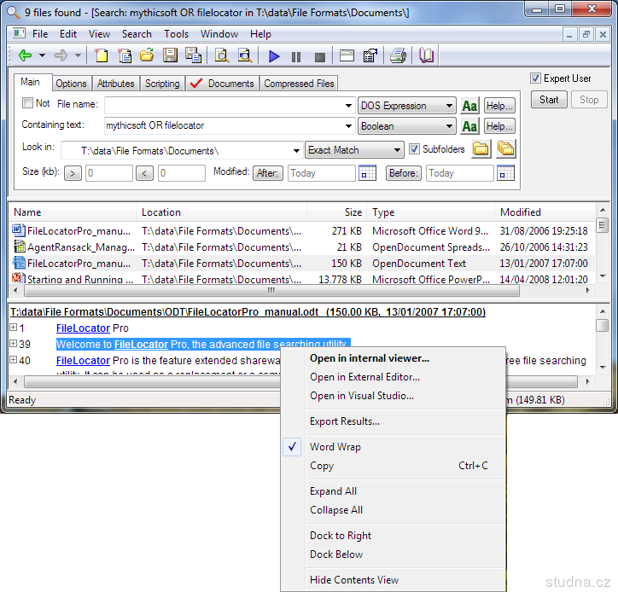618x592 pixels.
Task: Switch to the Scripting tab
Action: click(x=162, y=84)
